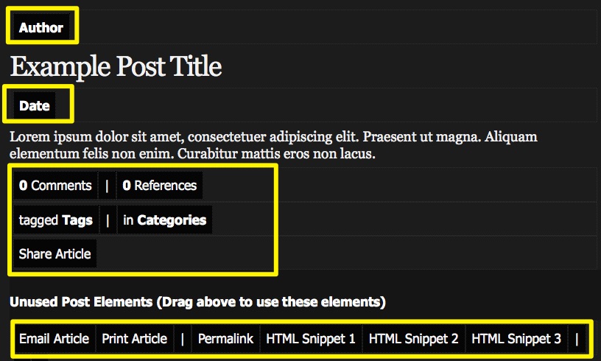Click the Example Post Title heading
The height and width of the screenshot is (361, 601).
(116, 67)
